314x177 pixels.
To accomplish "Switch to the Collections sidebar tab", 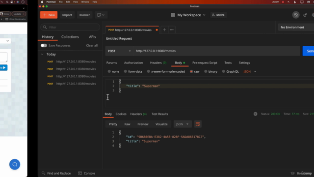I will 70,37.
